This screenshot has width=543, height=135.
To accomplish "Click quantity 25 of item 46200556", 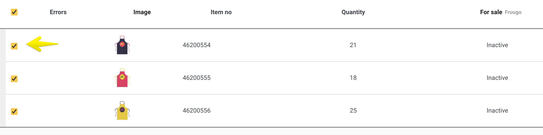I will (x=353, y=111).
